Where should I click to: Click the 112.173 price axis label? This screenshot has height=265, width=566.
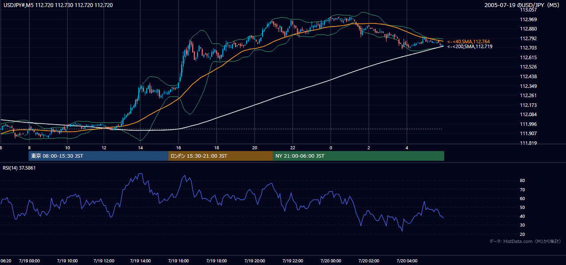click(x=528, y=105)
